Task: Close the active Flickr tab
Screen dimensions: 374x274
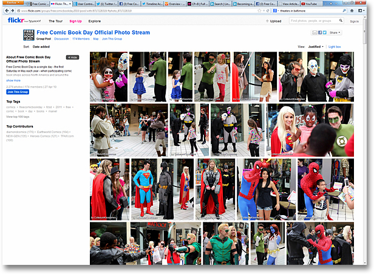Action: tap(70, 4)
